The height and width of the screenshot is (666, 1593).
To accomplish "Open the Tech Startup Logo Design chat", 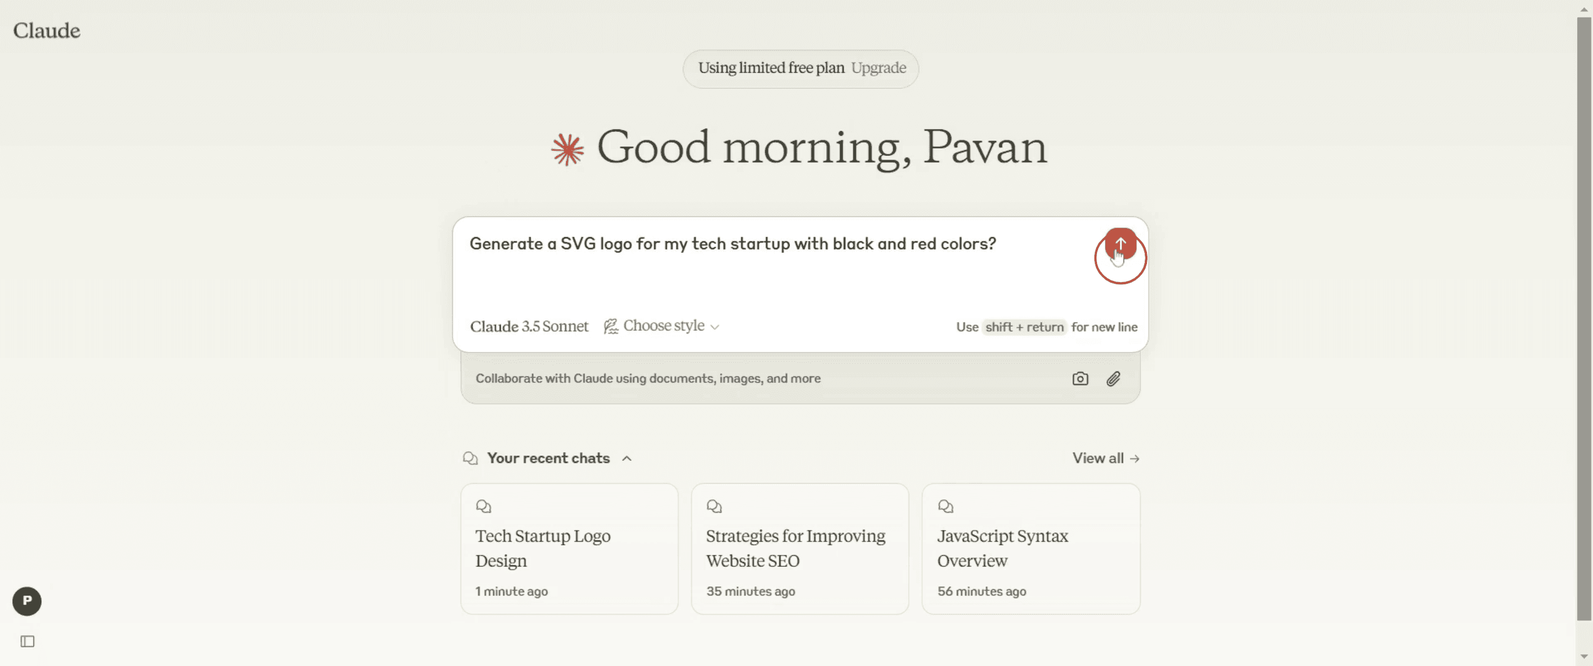I will pyautogui.click(x=569, y=548).
